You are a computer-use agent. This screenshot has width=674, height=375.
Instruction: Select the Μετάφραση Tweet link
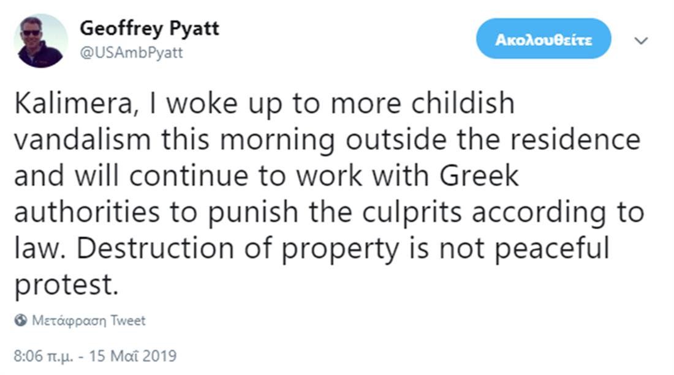pyautogui.click(x=88, y=320)
